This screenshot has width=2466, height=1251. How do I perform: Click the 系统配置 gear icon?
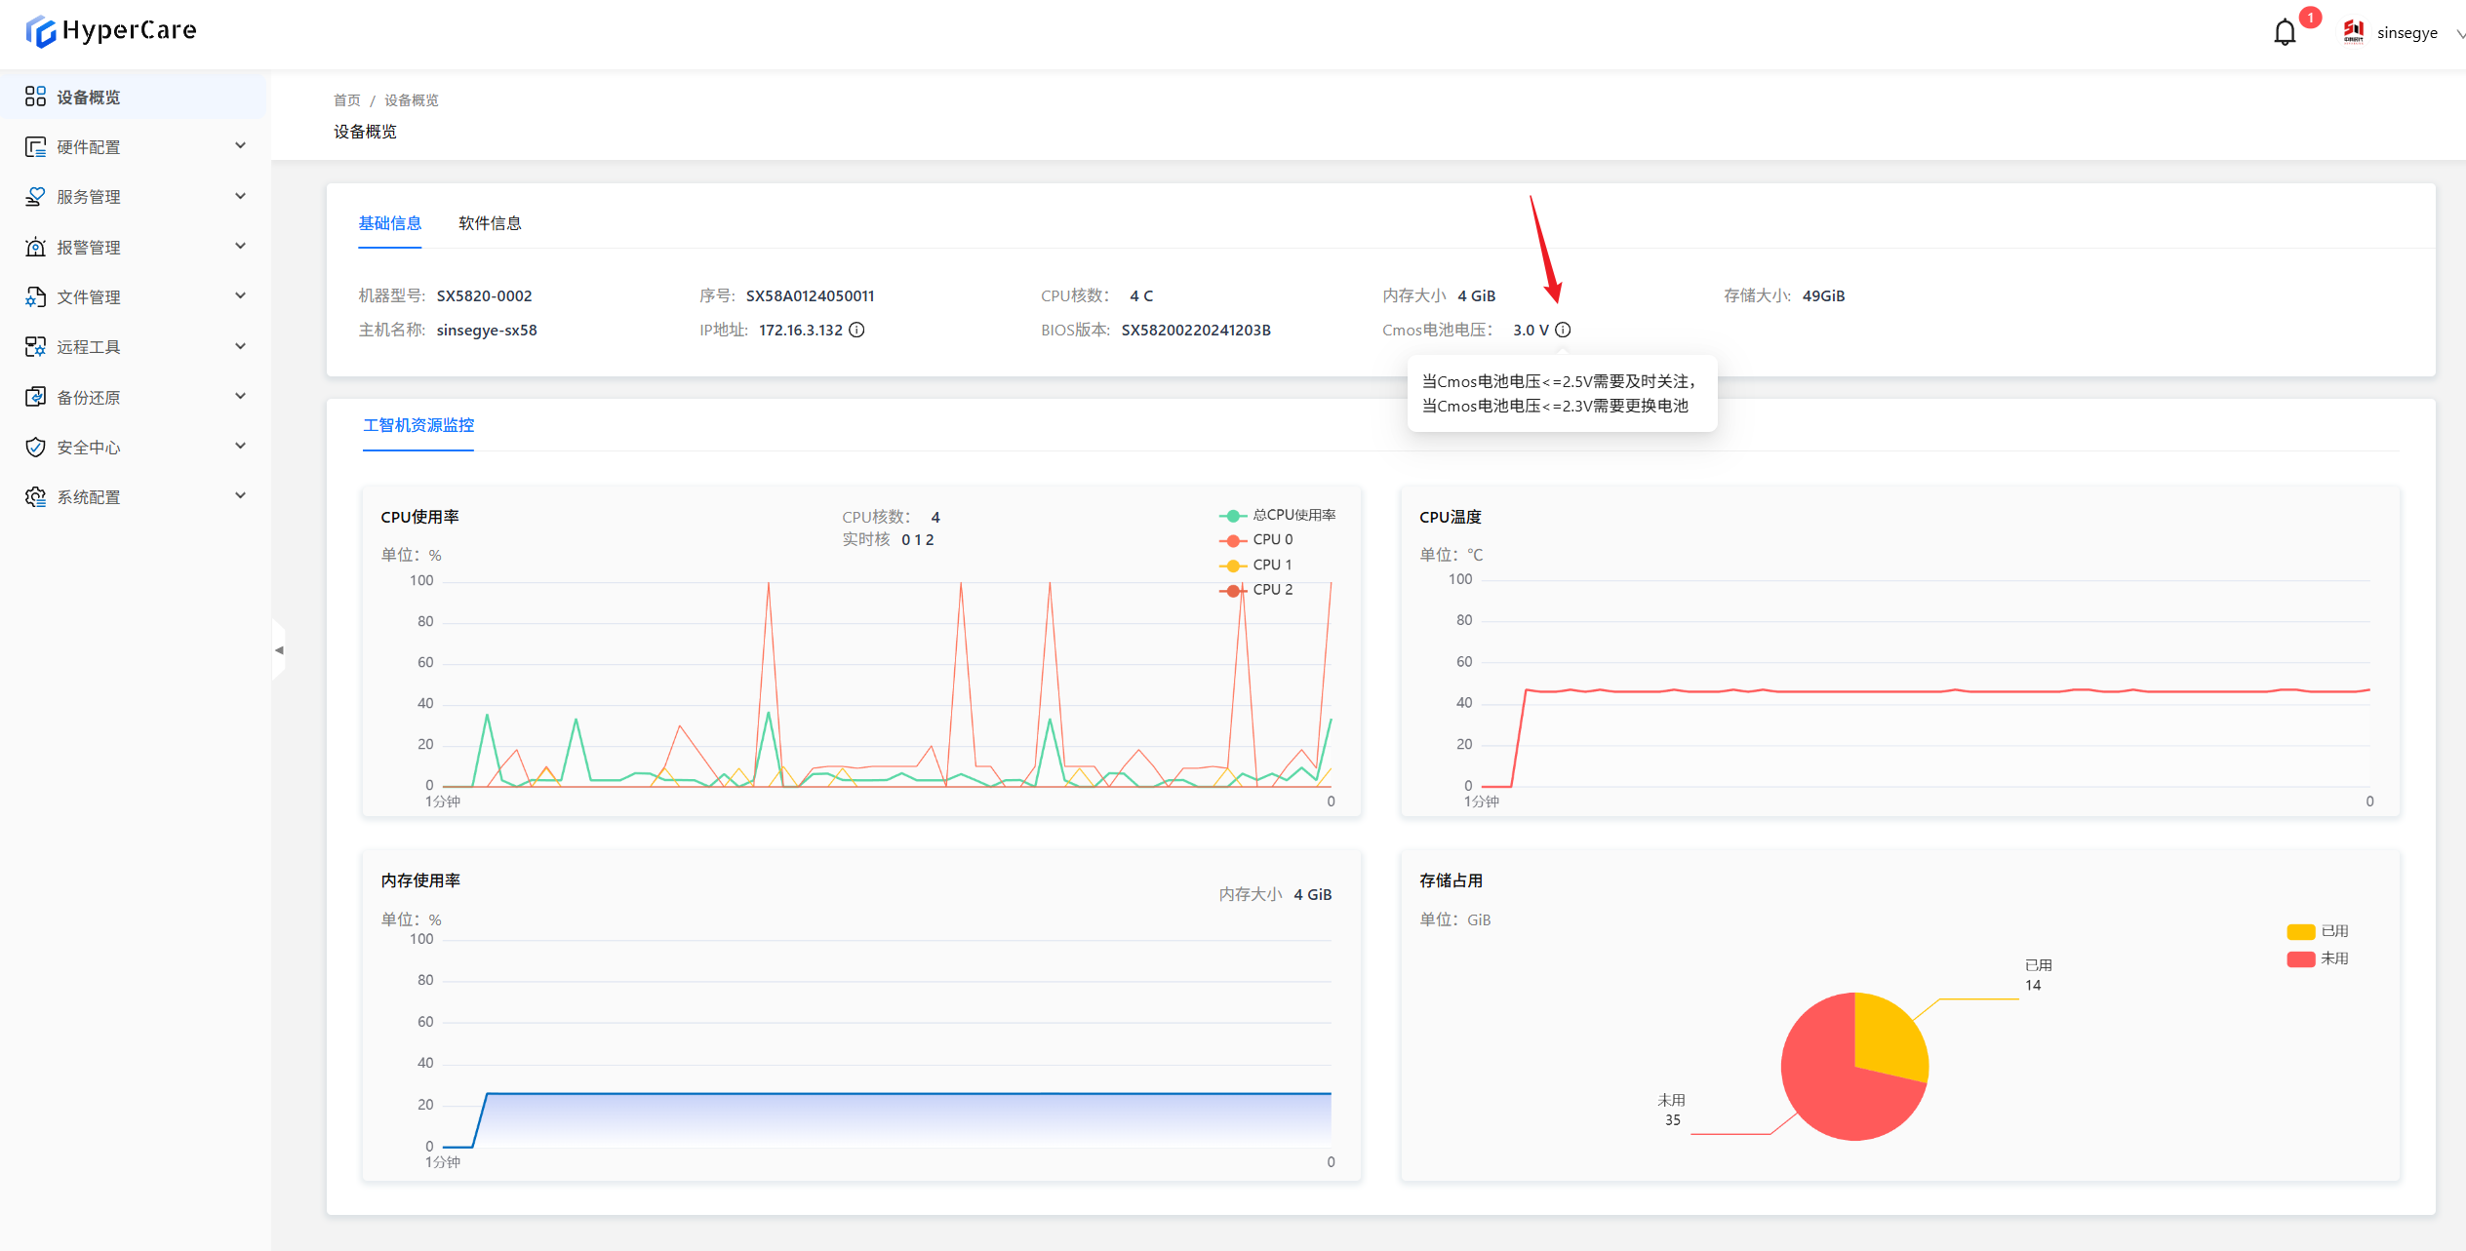(35, 496)
